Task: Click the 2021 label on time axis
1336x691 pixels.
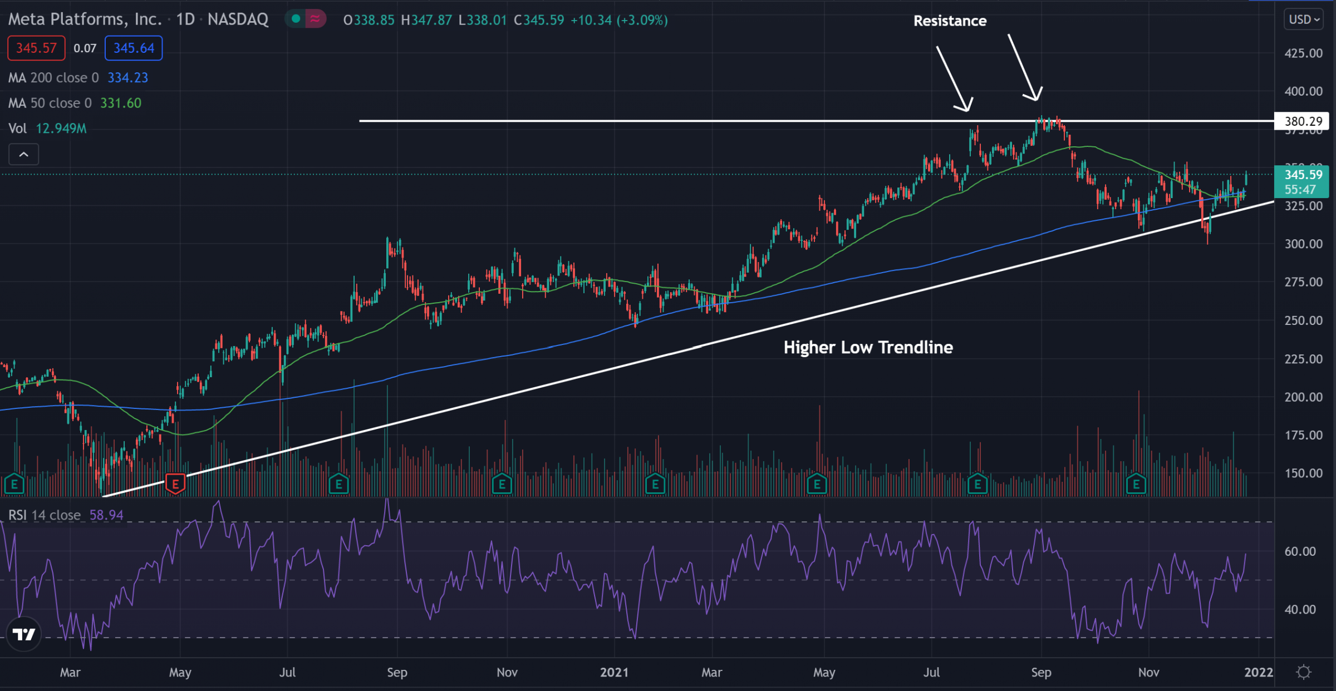Action: click(615, 672)
